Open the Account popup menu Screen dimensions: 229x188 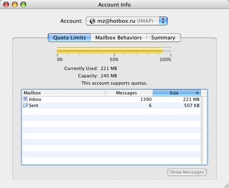127,21
